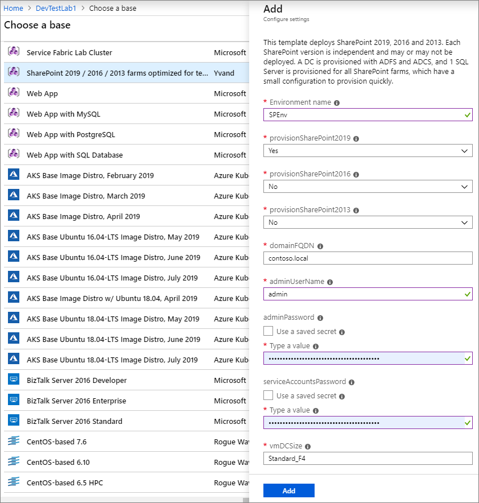Click BizTalk Server 2016 Enterprise icon
Image resolution: width=479 pixels, height=503 pixels.
[x=14, y=399]
